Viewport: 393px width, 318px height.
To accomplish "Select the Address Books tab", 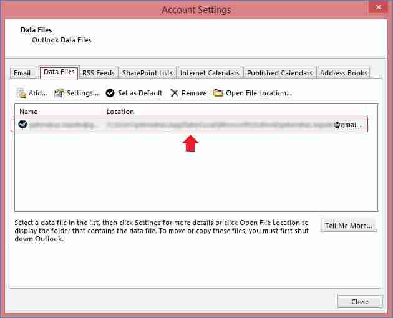I will [344, 73].
